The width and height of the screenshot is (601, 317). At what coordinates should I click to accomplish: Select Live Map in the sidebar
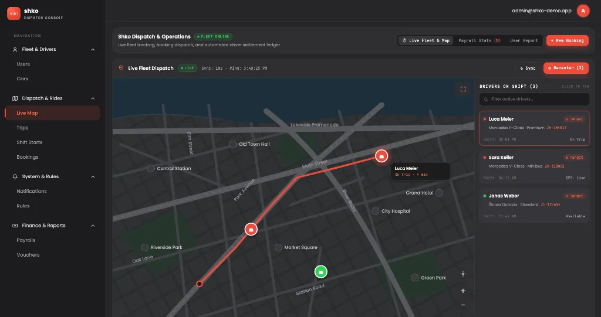coord(52,113)
